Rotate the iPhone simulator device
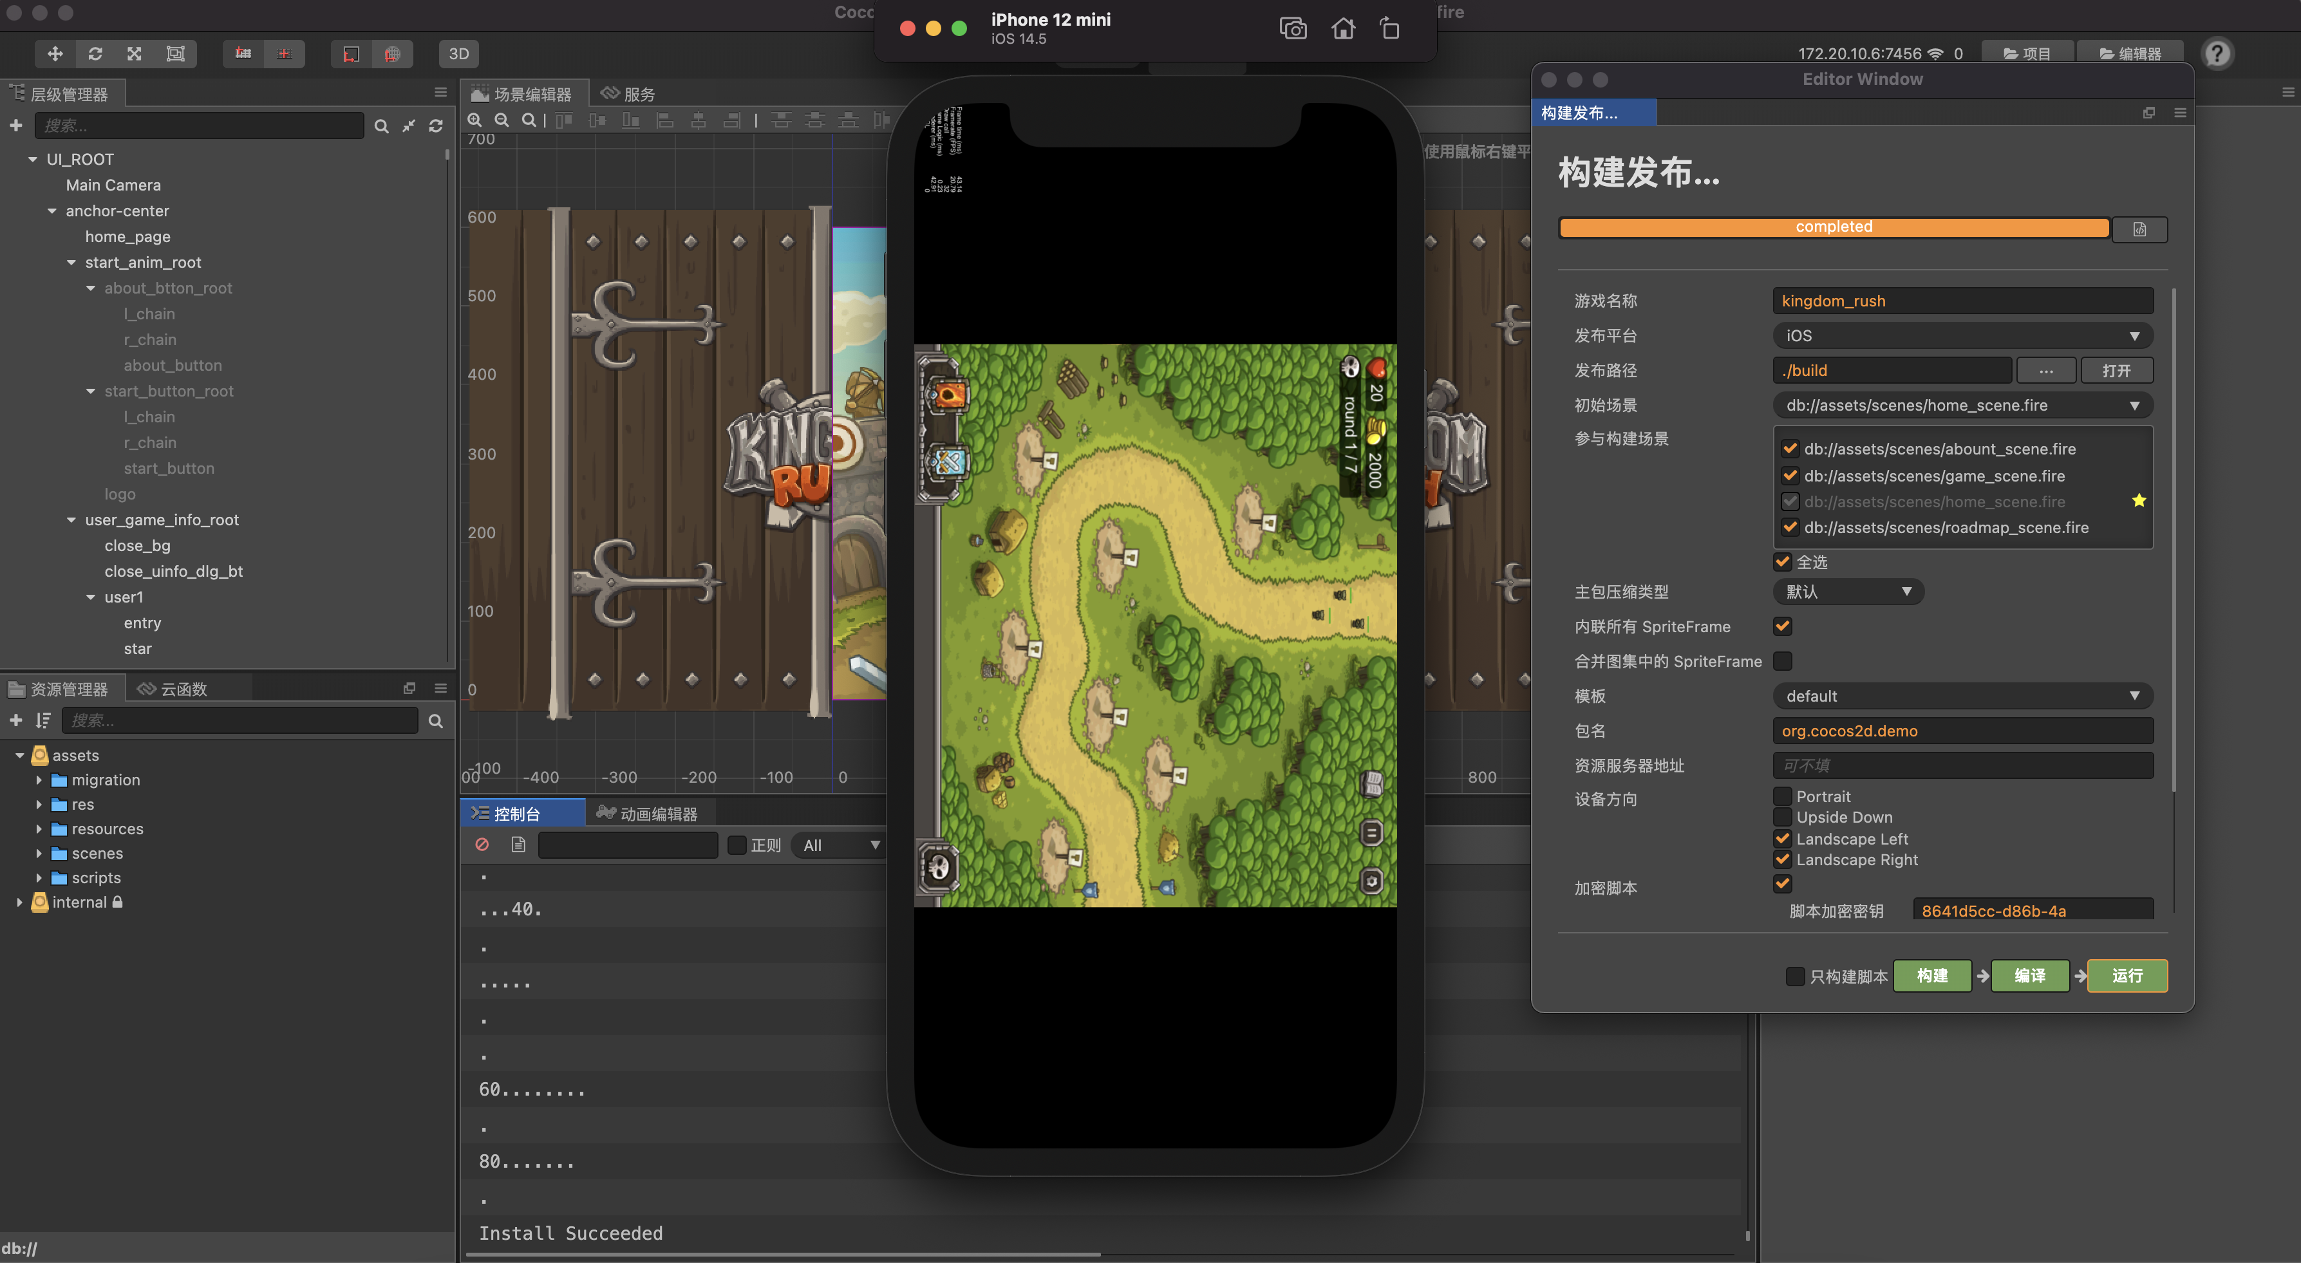The width and height of the screenshot is (2301, 1263). coord(1390,28)
